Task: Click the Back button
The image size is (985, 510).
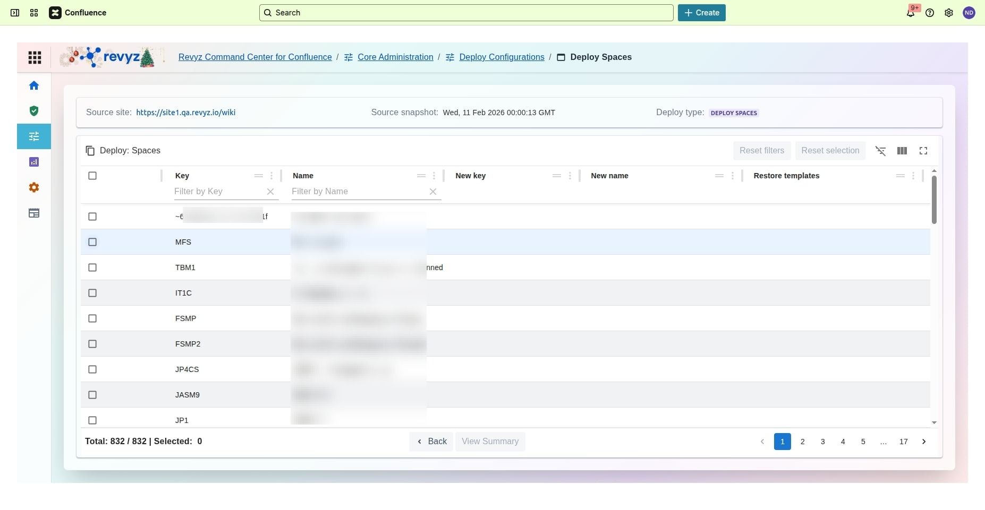Action: [431, 442]
